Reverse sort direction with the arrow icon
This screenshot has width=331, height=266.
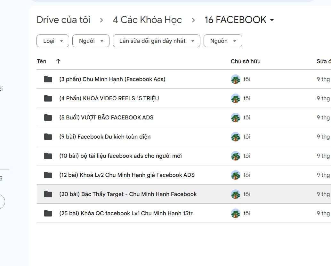(58, 61)
